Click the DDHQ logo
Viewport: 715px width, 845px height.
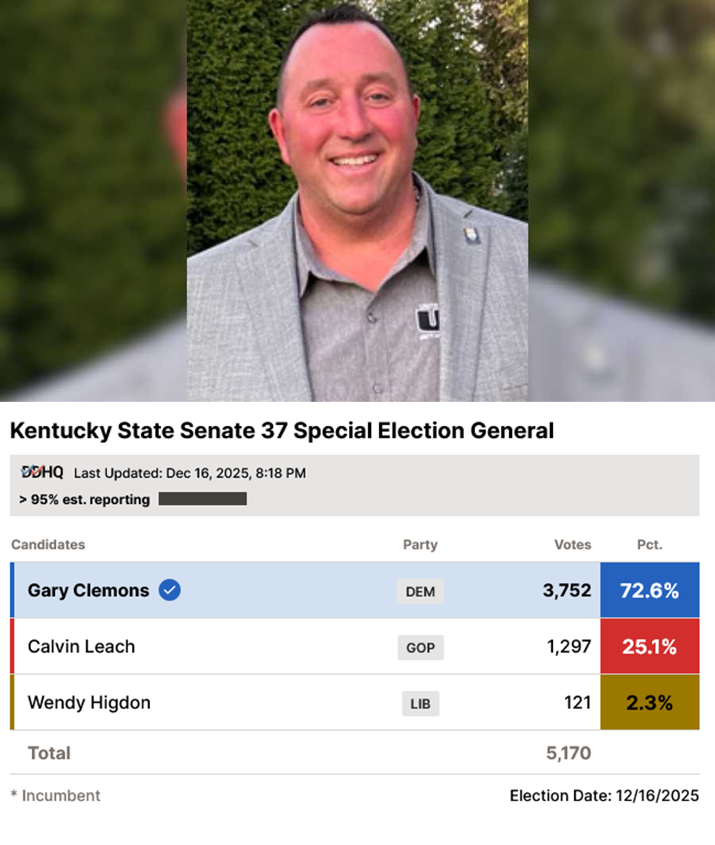coord(42,472)
